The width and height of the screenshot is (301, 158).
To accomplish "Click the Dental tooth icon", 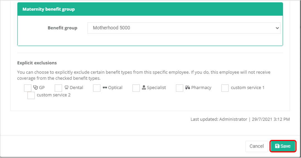I will 66,87.
